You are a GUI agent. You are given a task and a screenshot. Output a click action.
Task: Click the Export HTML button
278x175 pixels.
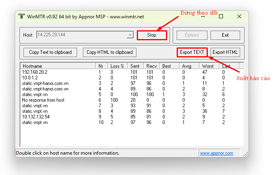pyautogui.click(x=225, y=52)
